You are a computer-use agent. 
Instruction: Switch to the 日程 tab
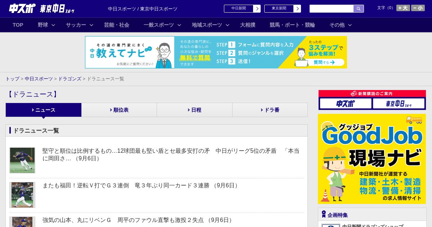[194, 110]
